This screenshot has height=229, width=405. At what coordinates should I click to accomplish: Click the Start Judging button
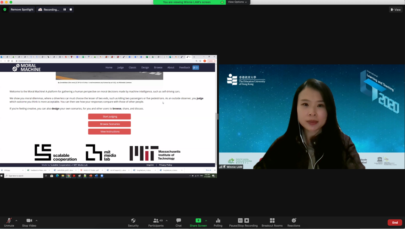109,116
